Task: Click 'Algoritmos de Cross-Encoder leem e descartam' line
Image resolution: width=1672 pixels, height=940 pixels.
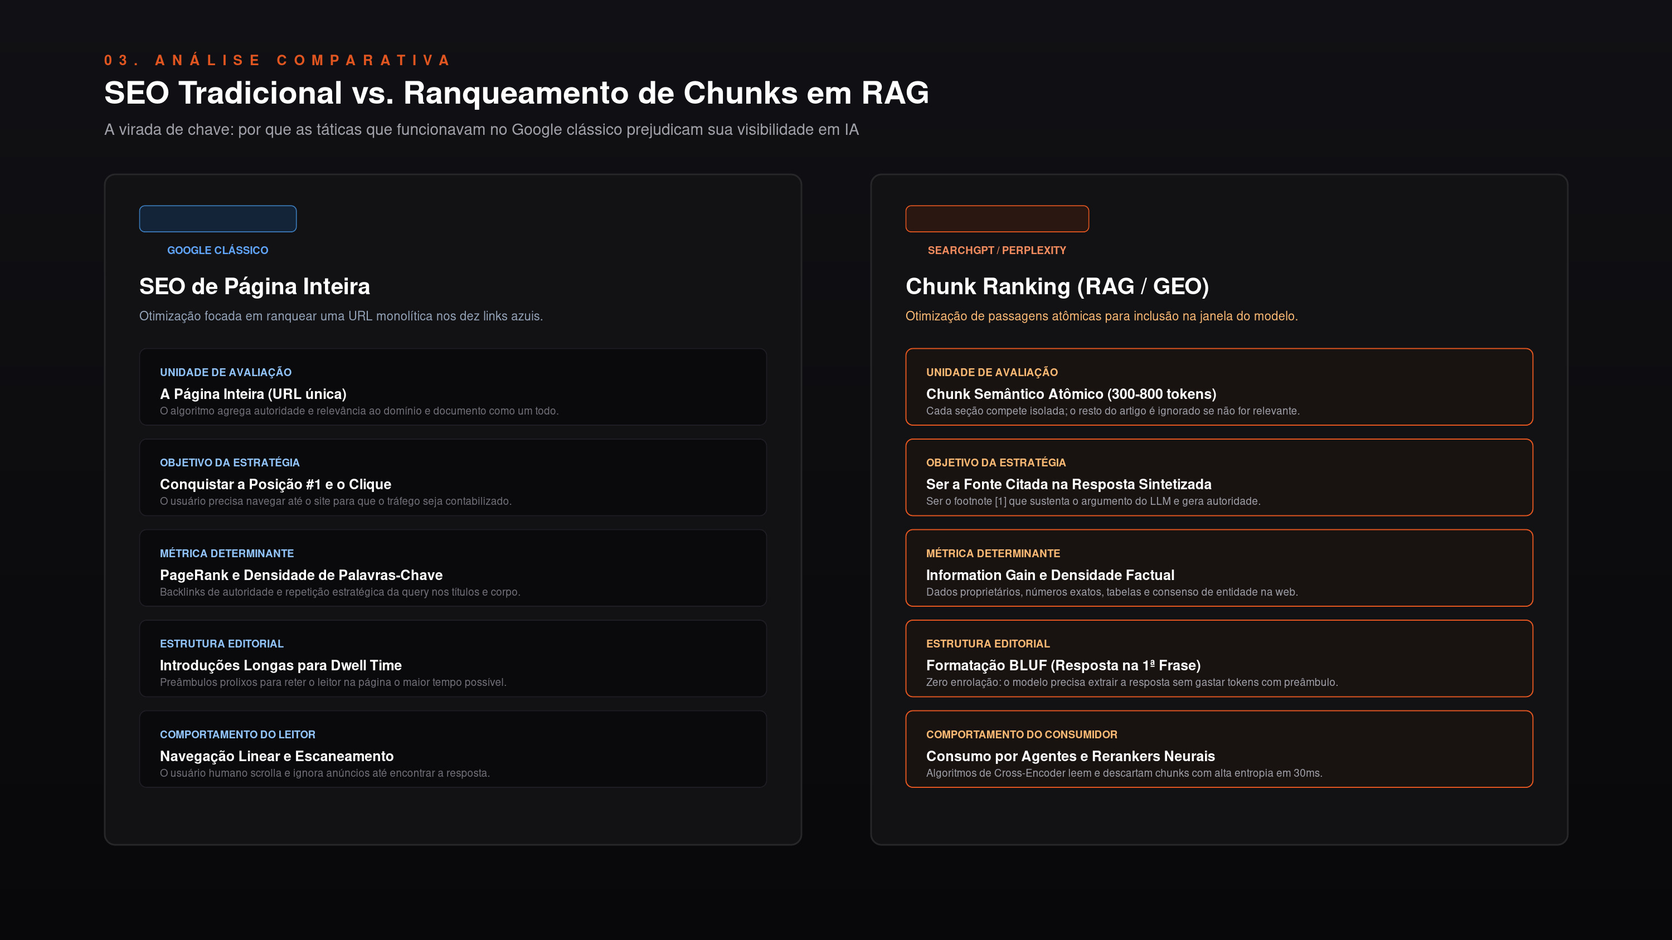Action: [x=1124, y=773]
